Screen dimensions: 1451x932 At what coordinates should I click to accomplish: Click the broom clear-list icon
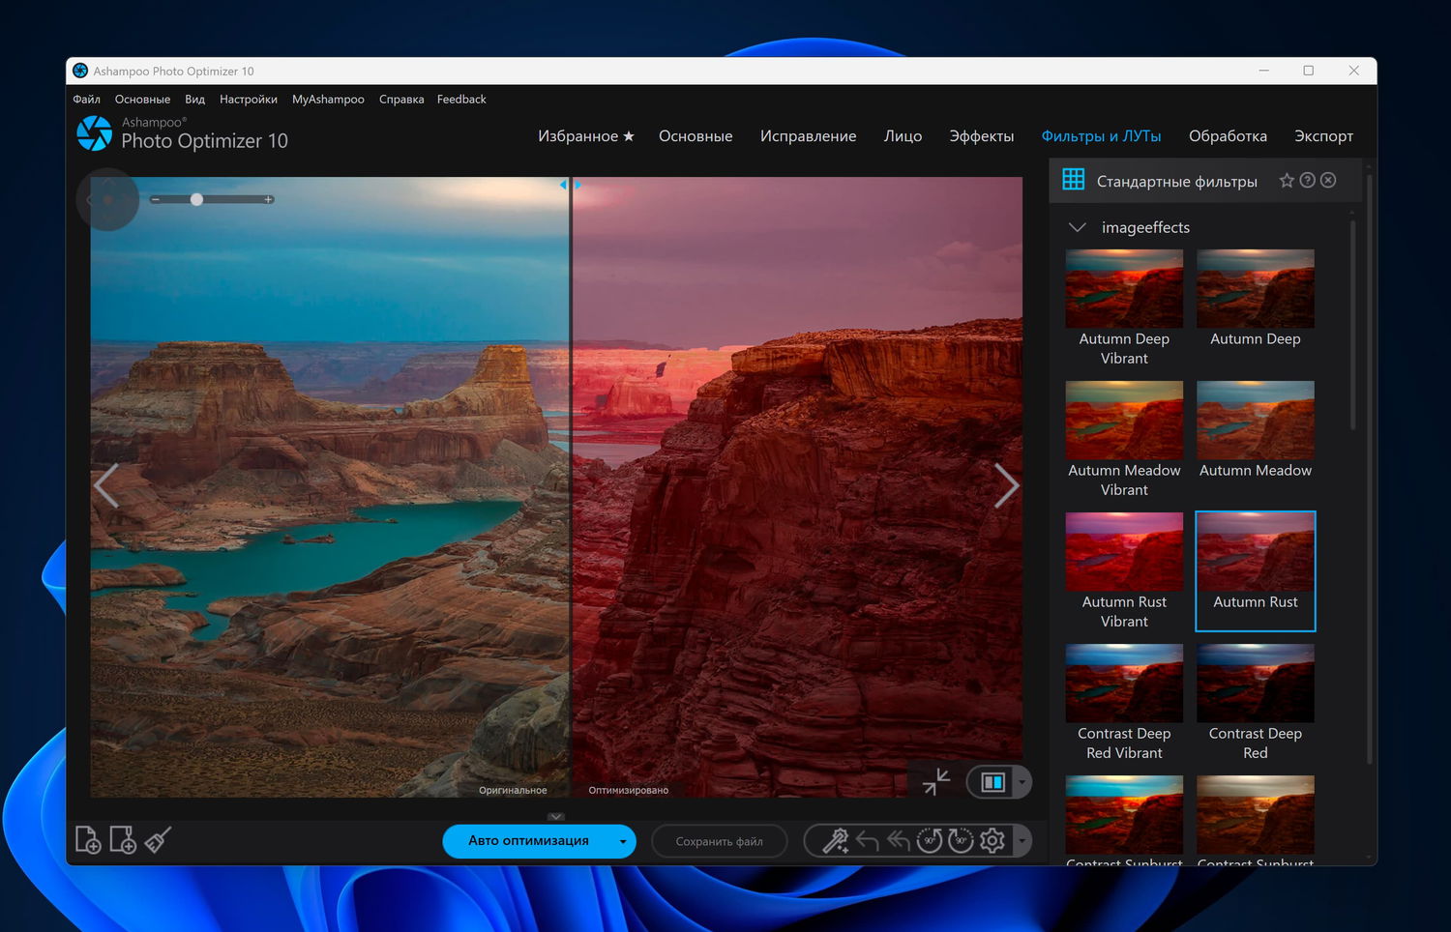click(x=158, y=840)
